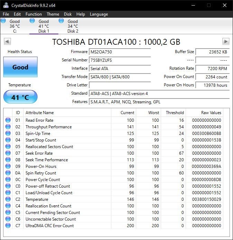Click status orb for Temperature attribute row
Viewport: 233px width, 240px height.
(x=8, y=199)
